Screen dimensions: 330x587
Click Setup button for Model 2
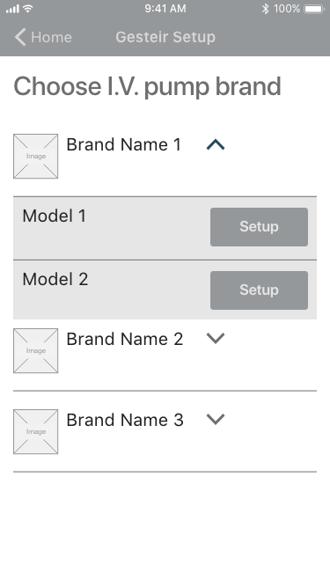(259, 290)
